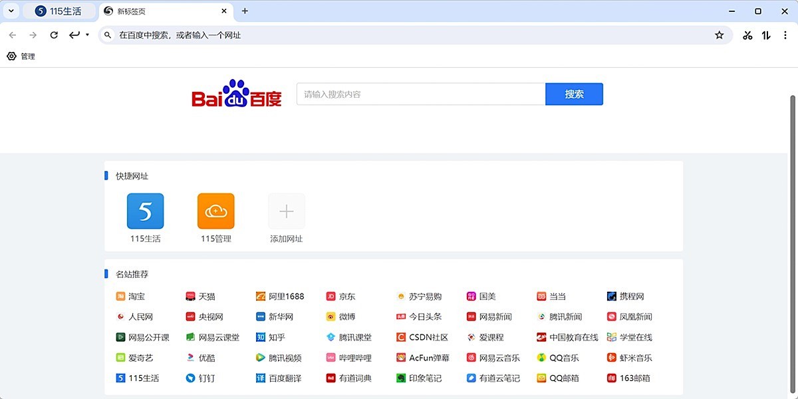Expand the undo-arrow dropdown caret
Image resolution: width=798 pixels, height=399 pixels.
coord(87,35)
